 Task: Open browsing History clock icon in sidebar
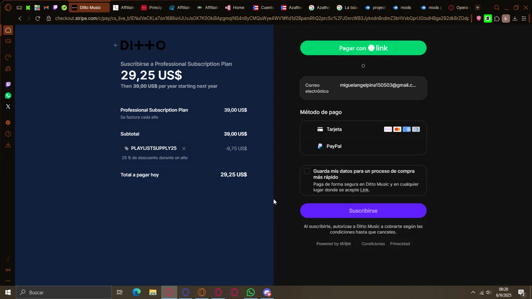[x=8, y=134]
